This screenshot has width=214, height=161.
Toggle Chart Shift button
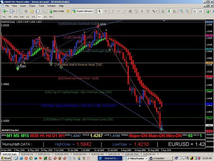pyautogui.click(x=201, y=11)
